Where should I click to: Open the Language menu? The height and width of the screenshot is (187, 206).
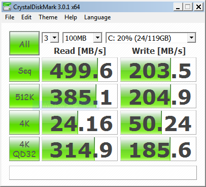click(97, 17)
